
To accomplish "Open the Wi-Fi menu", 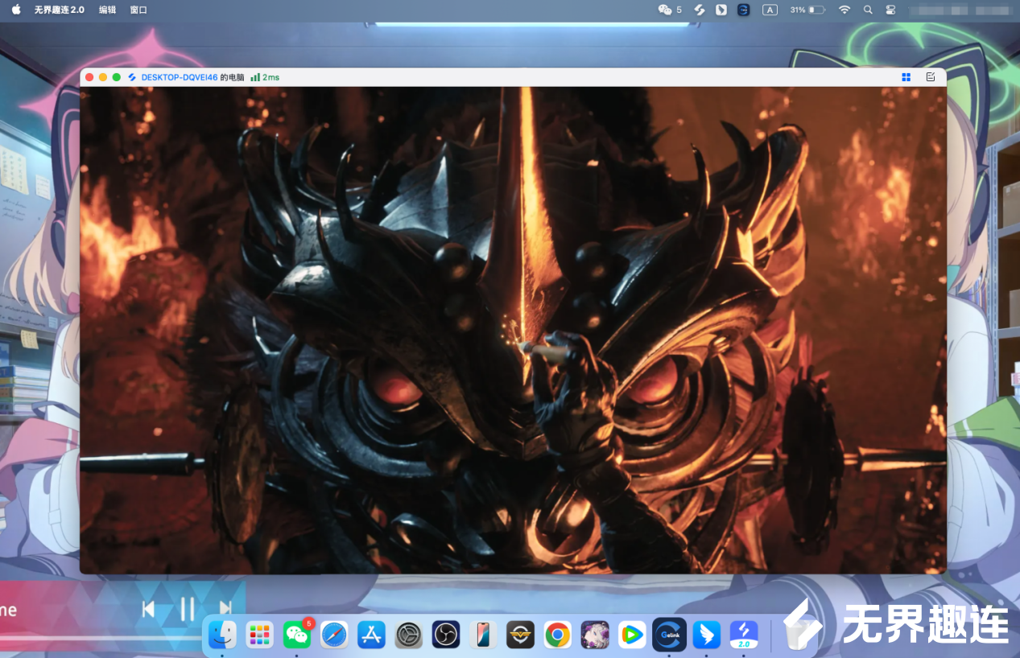I will pos(844,10).
